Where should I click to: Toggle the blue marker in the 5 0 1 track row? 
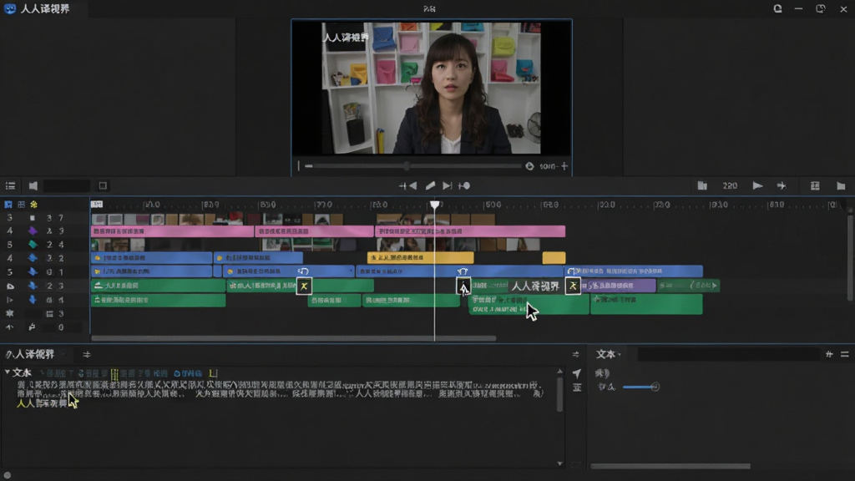(33, 271)
